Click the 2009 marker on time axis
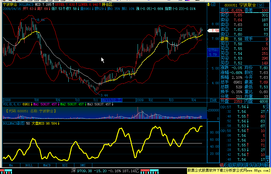Image resolution: width=271 pixels, height=174 pixels. click(140, 100)
